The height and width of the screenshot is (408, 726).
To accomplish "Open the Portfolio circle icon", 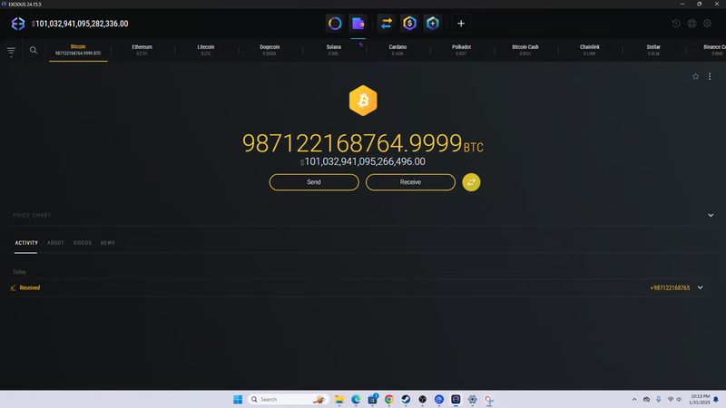I will coord(335,24).
